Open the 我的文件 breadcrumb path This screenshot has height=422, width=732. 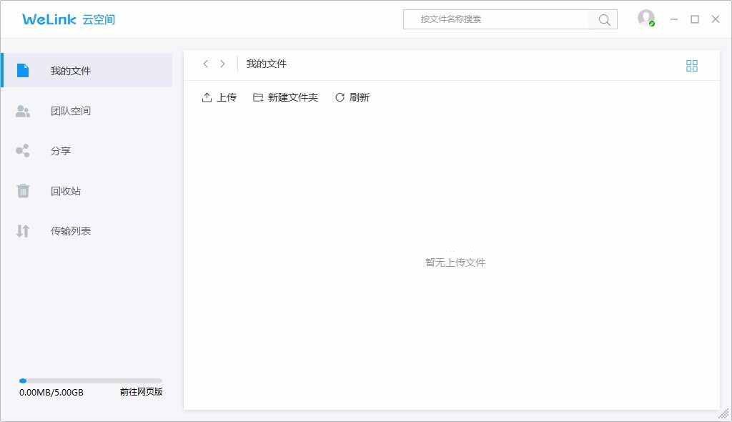click(265, 64)
